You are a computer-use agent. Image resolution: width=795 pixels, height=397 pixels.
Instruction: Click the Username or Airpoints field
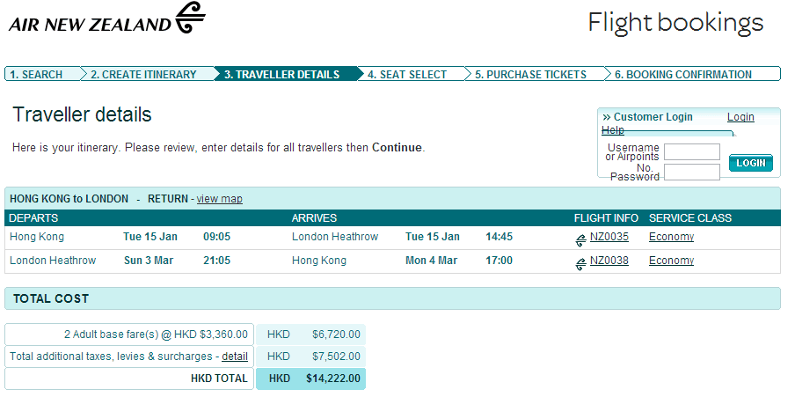[x=691, y=152]
